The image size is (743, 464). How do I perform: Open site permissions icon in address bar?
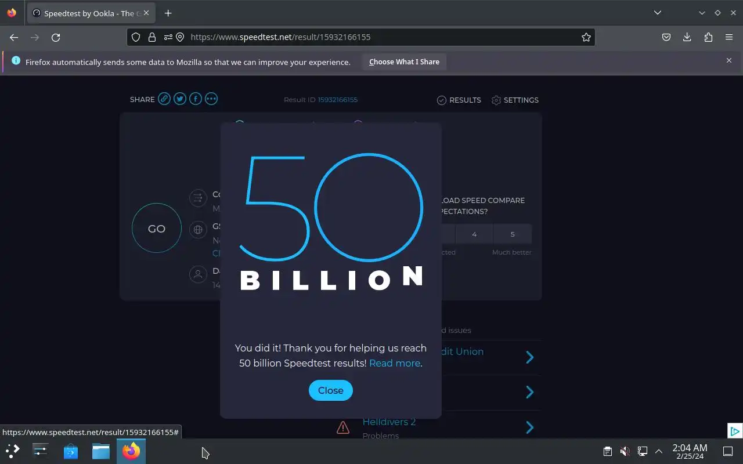168,37
